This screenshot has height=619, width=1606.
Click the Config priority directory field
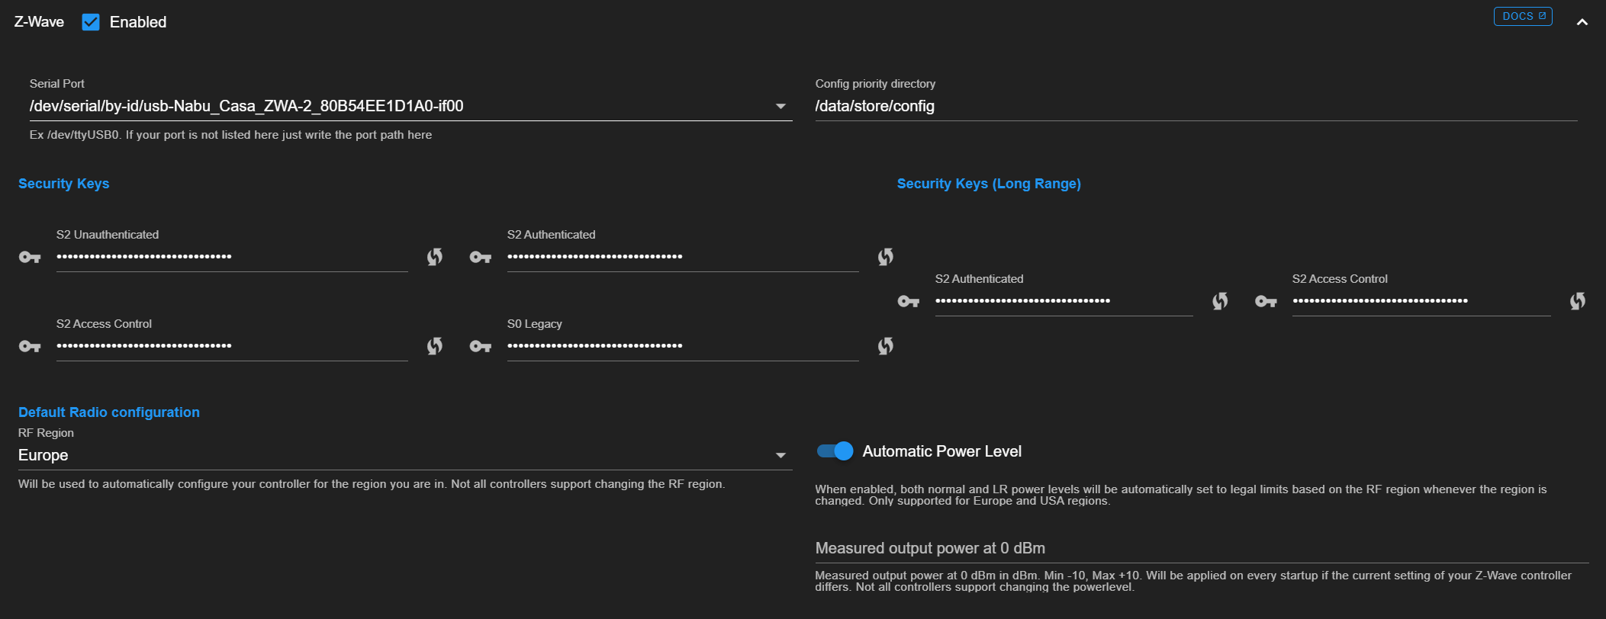click(1196, 106)
